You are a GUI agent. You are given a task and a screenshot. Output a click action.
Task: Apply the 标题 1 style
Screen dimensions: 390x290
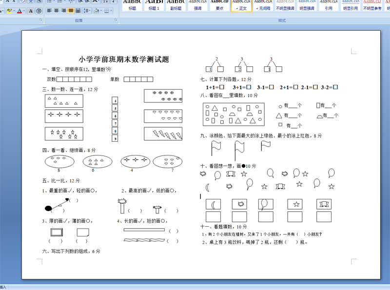point(154,5)
